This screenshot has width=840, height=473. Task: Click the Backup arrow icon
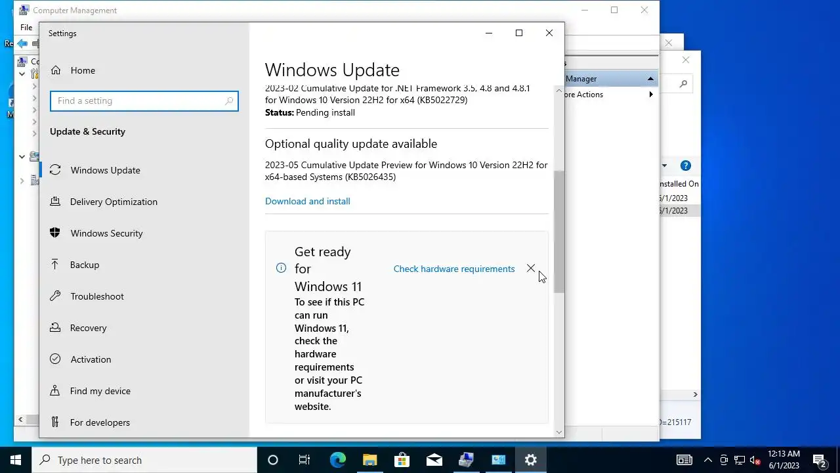[x=56, y=265]
